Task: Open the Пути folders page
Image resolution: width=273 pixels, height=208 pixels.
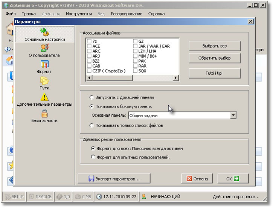Action: [44, 83]
